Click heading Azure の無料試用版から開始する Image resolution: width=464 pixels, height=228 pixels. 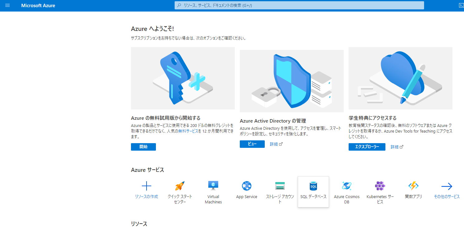166,118
